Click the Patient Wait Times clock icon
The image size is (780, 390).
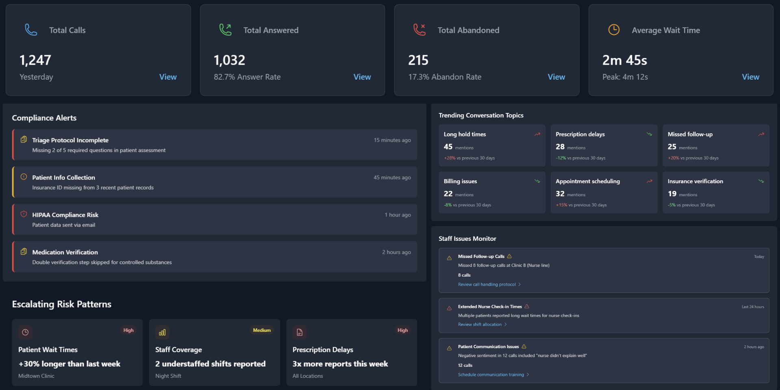click(x=25, y=332)
